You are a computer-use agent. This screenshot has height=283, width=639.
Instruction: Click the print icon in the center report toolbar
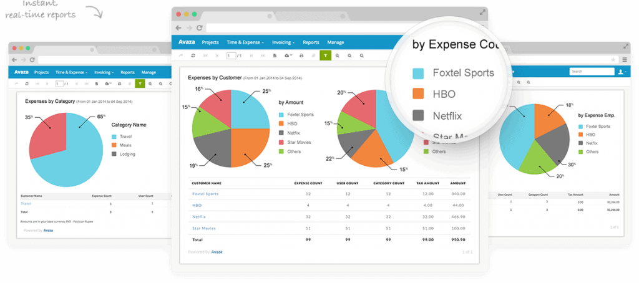click(x=301, y=55)
